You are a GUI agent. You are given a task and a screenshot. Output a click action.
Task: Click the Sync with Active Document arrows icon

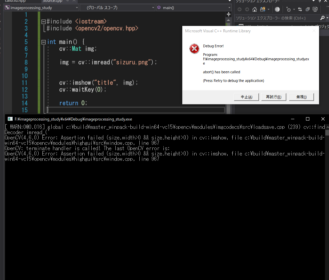(300, 9)
